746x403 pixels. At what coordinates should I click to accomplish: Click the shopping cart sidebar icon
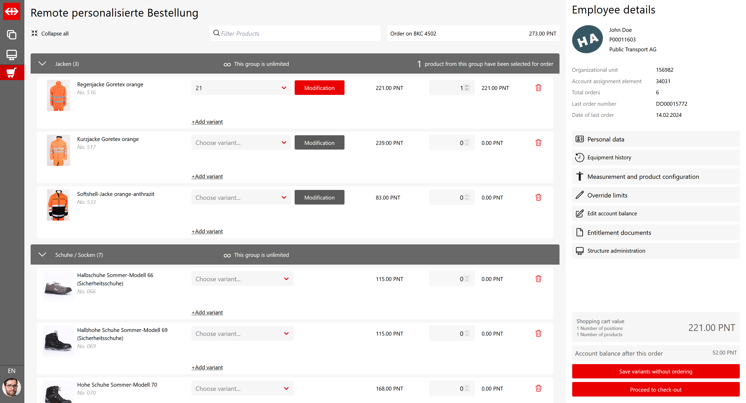12,73
